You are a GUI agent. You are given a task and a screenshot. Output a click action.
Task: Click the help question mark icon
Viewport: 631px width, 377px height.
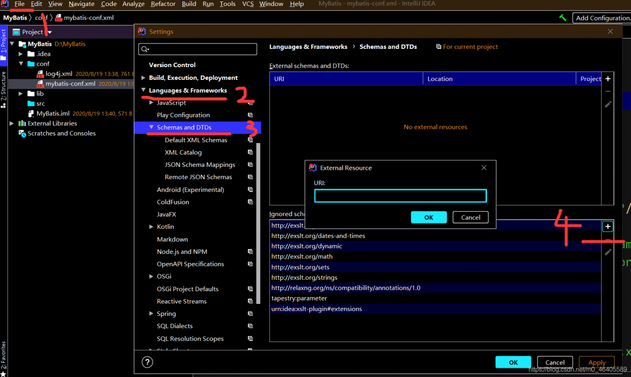click(x=147, y=362)
